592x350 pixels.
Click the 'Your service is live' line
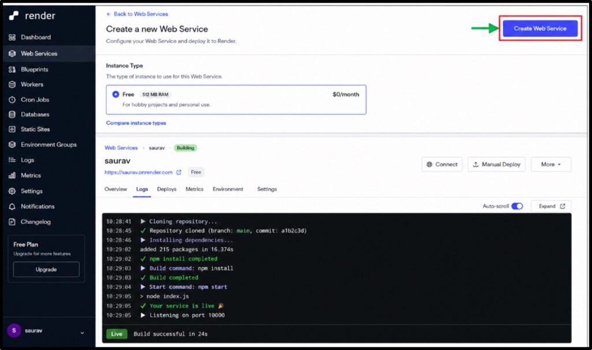[182, 306]
